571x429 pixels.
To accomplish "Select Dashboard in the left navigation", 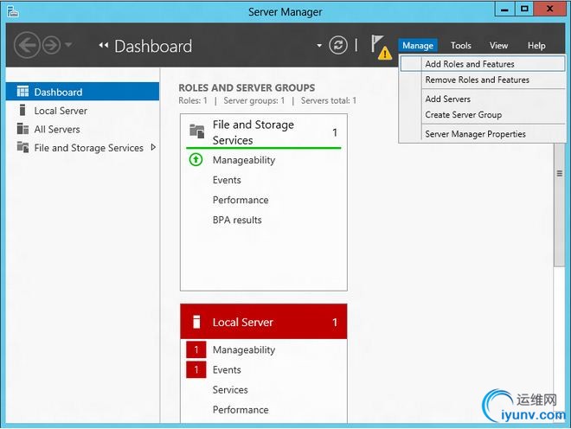I will click(x=83, y=92).
